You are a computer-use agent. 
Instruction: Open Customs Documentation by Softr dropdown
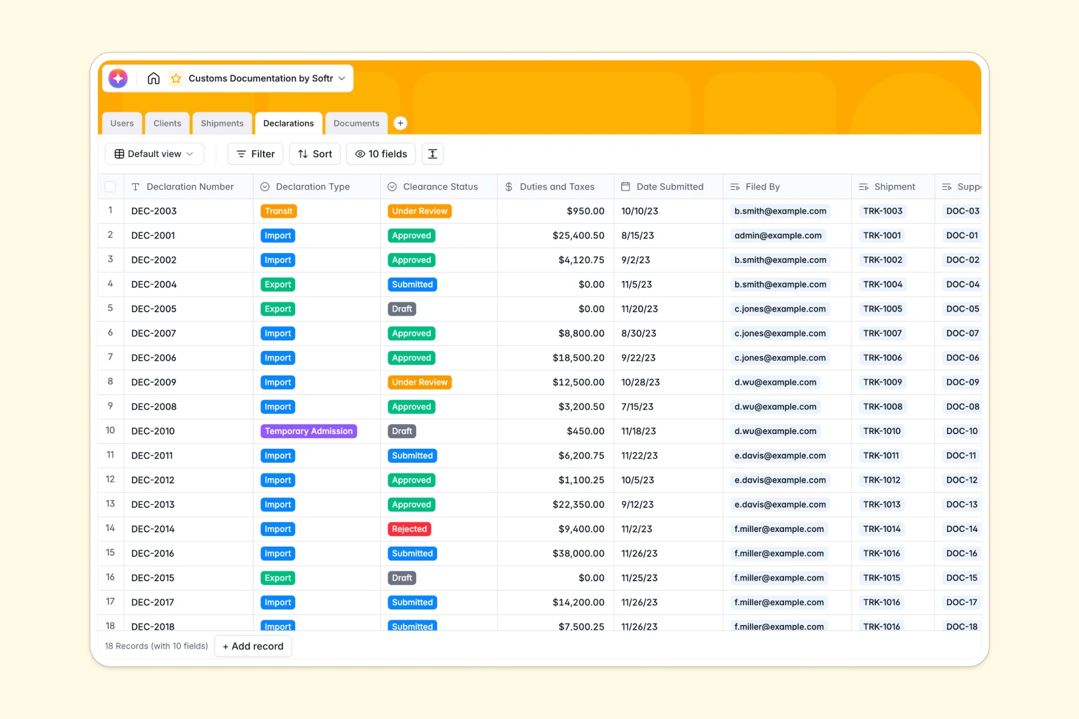point(267,79)
